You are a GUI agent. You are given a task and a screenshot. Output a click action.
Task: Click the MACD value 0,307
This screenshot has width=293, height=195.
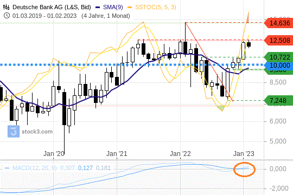(67, 168)
